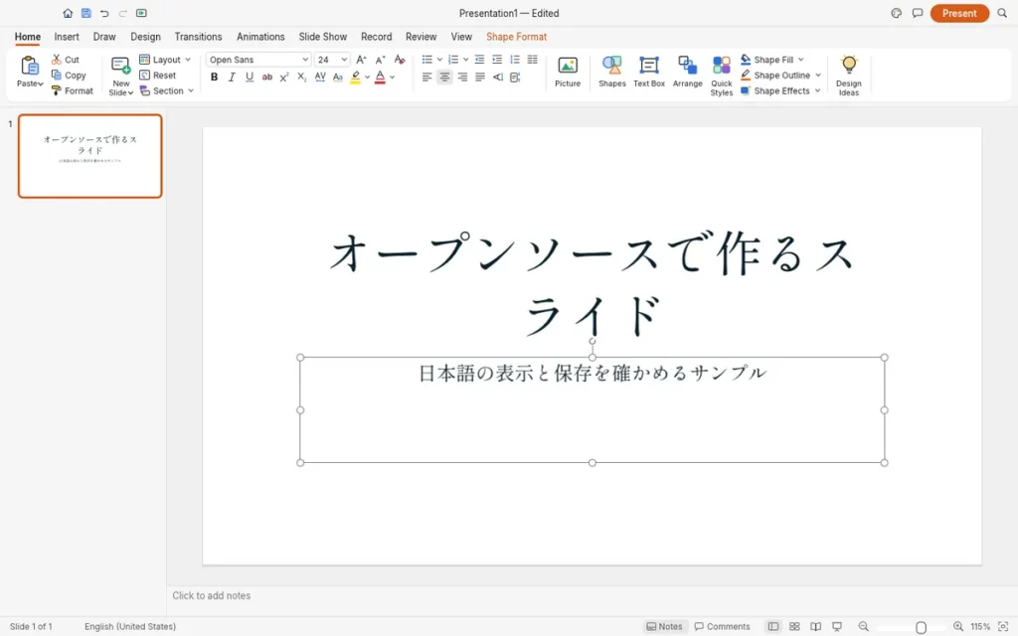
Task: Undo the last action
Action: tap(103, 13)
